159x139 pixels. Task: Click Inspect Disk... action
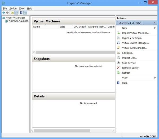tap(129, 58)
